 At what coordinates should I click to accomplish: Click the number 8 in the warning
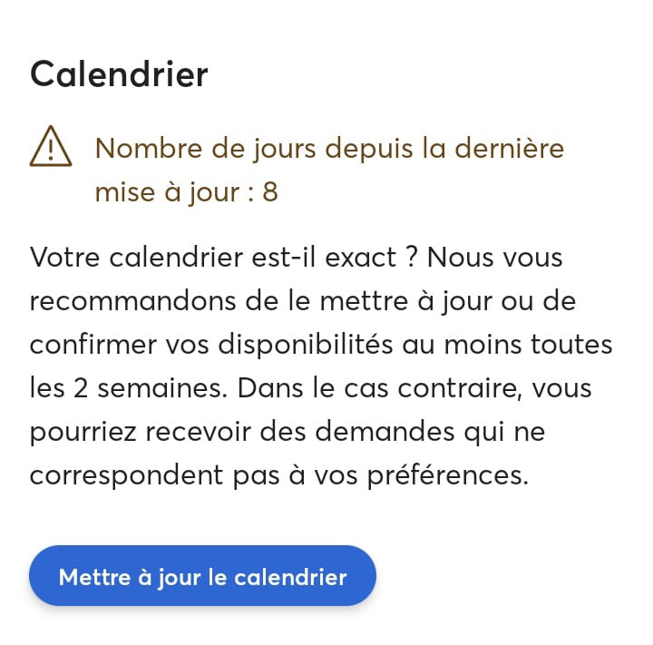(x=270, y=192)
